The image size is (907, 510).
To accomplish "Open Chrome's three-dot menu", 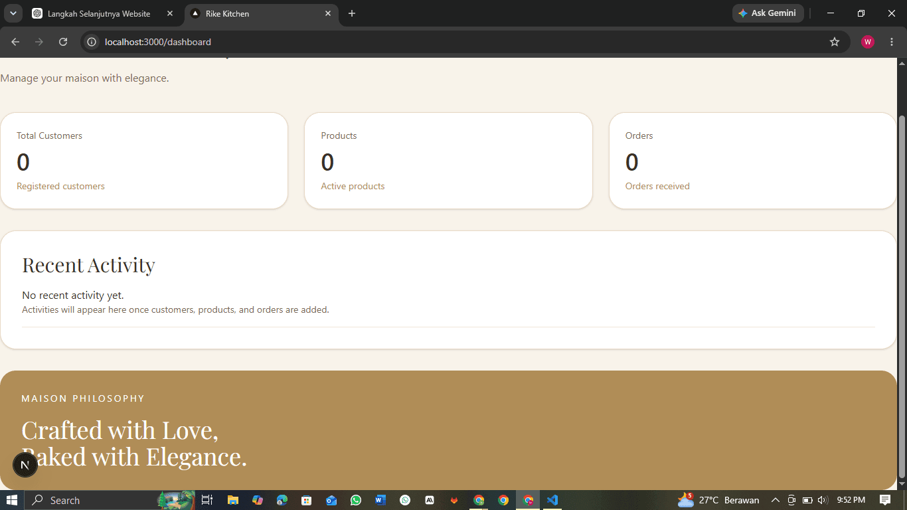I will point(892,42).
